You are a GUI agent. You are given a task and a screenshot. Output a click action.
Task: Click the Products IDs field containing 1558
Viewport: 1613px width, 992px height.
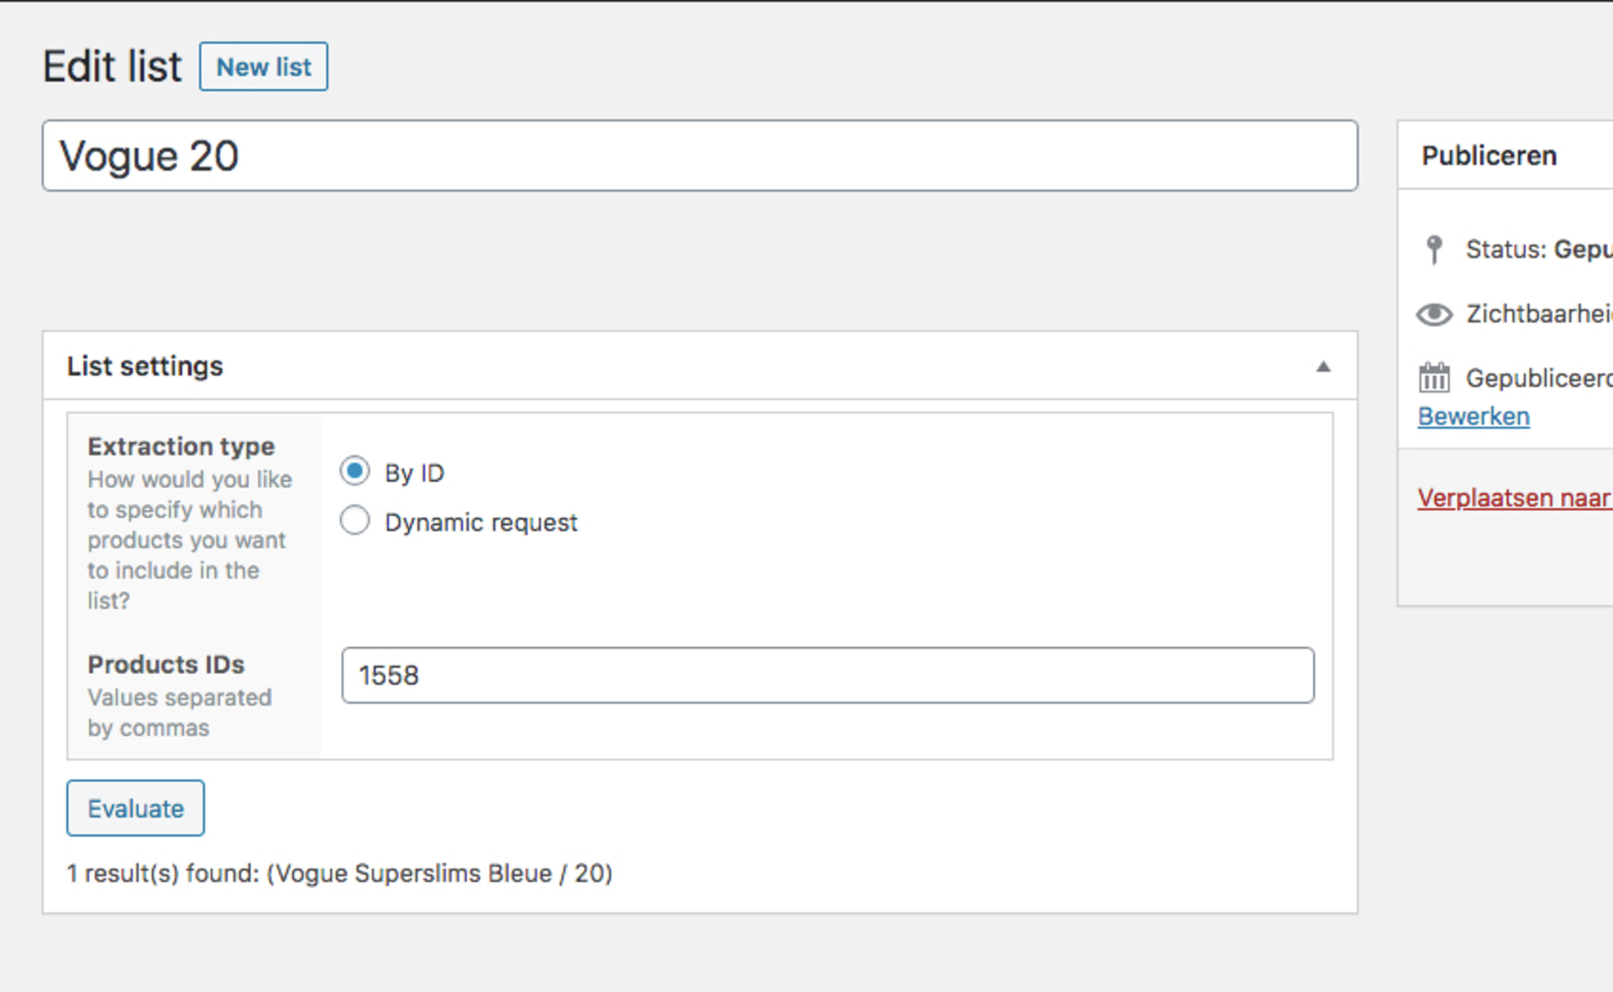pyautogui.click(x=828, y=676)
